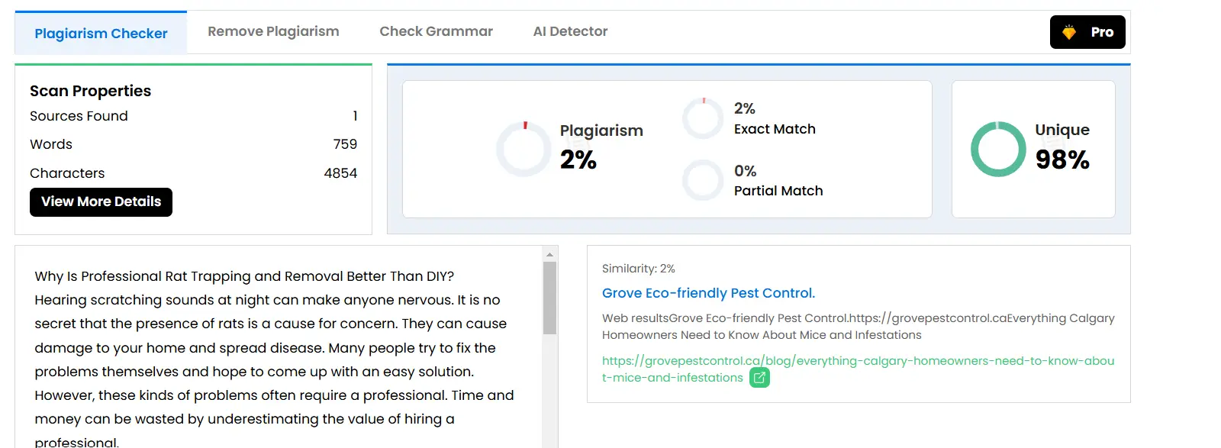1221x448 pixels.
Task: Open the Plagiarism Checker tab
Action: [101, 33]
